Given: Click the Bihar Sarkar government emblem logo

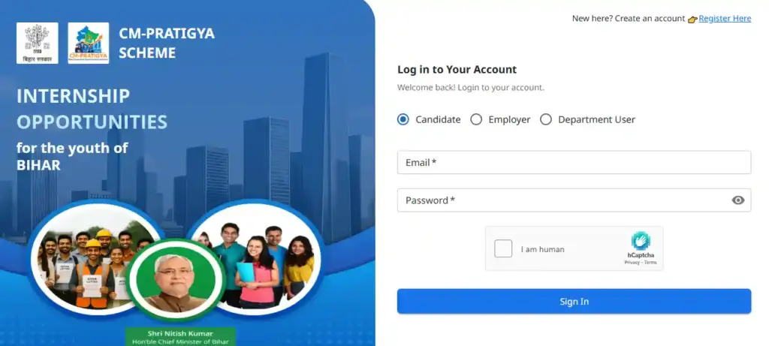Looking at the screenshot, I should pyautogui.click(x=38, y=43).
